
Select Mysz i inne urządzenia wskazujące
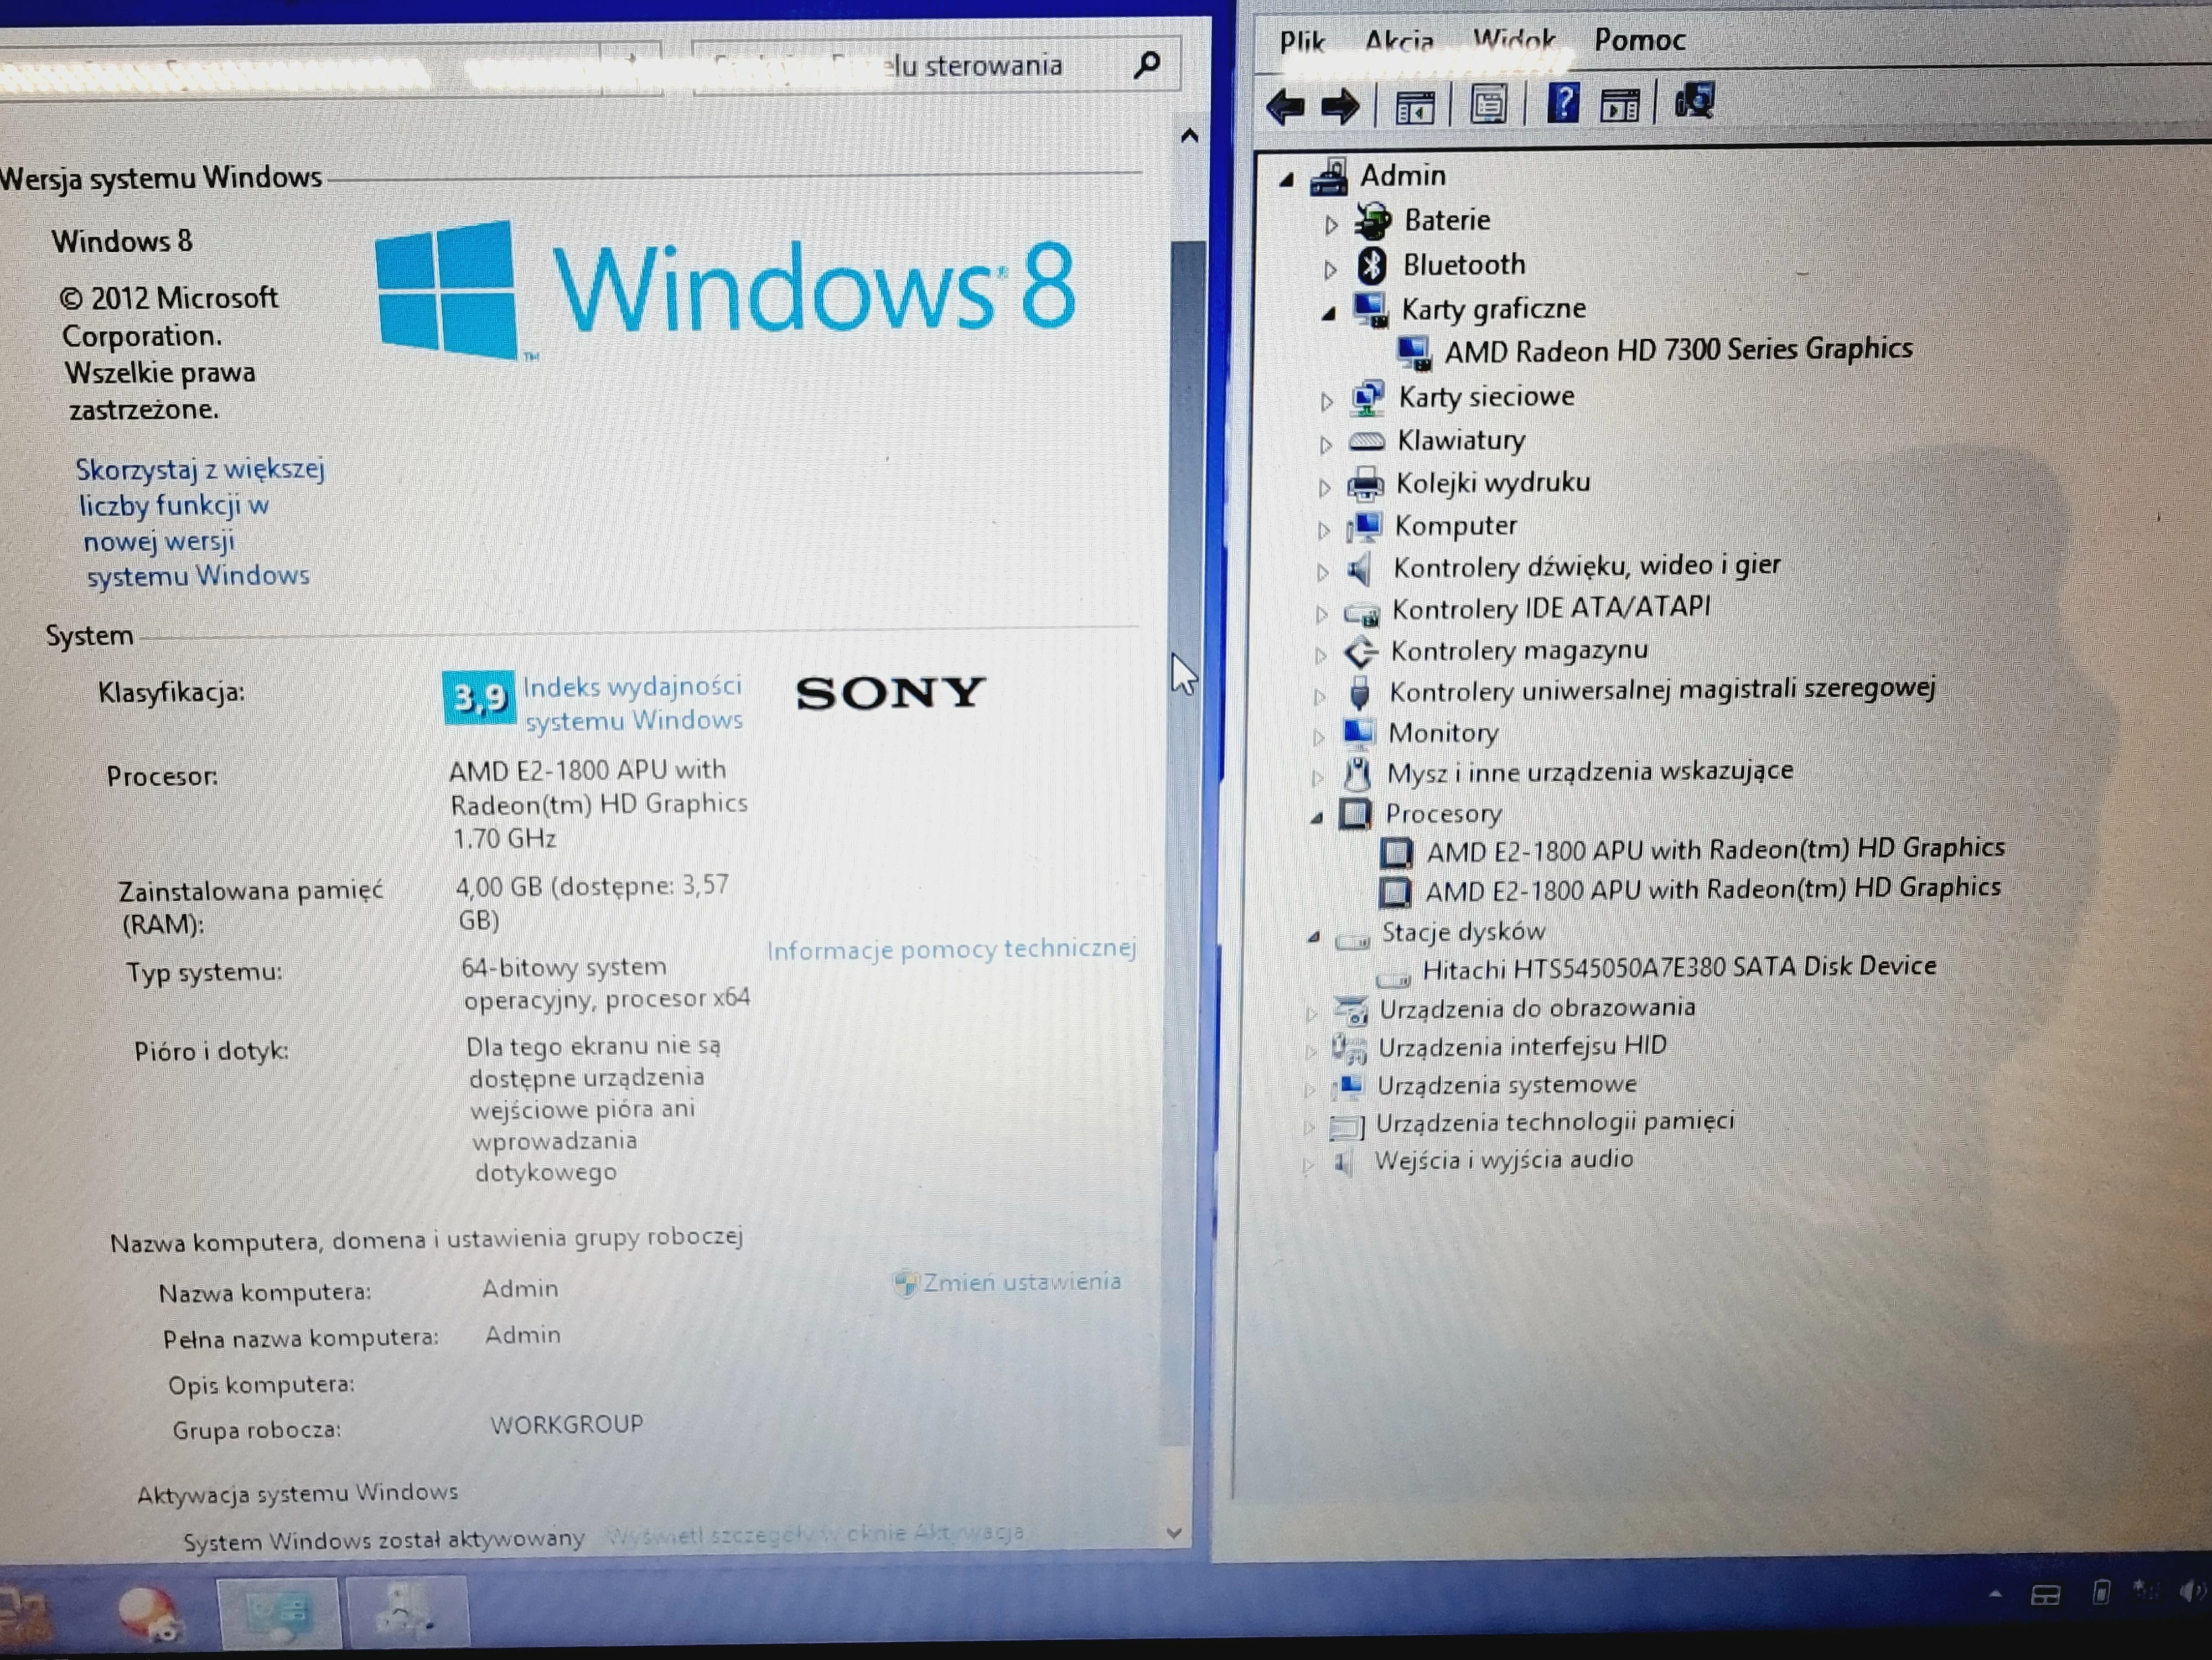[1590, 772]
